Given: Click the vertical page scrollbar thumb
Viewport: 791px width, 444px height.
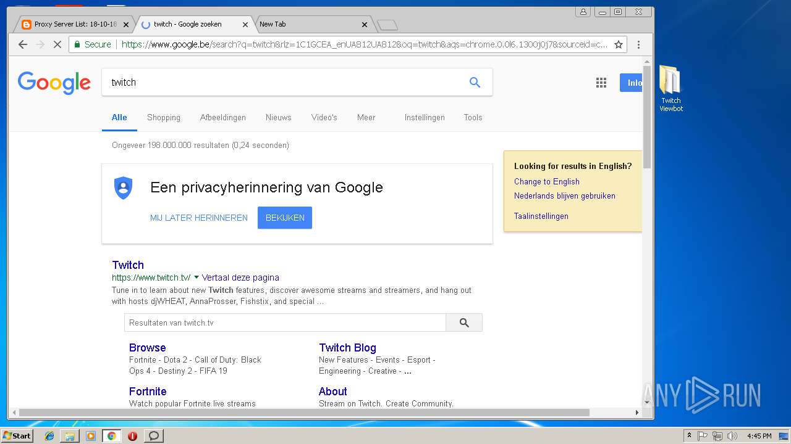Looking at the screenshot, I should tap(647, 116).
